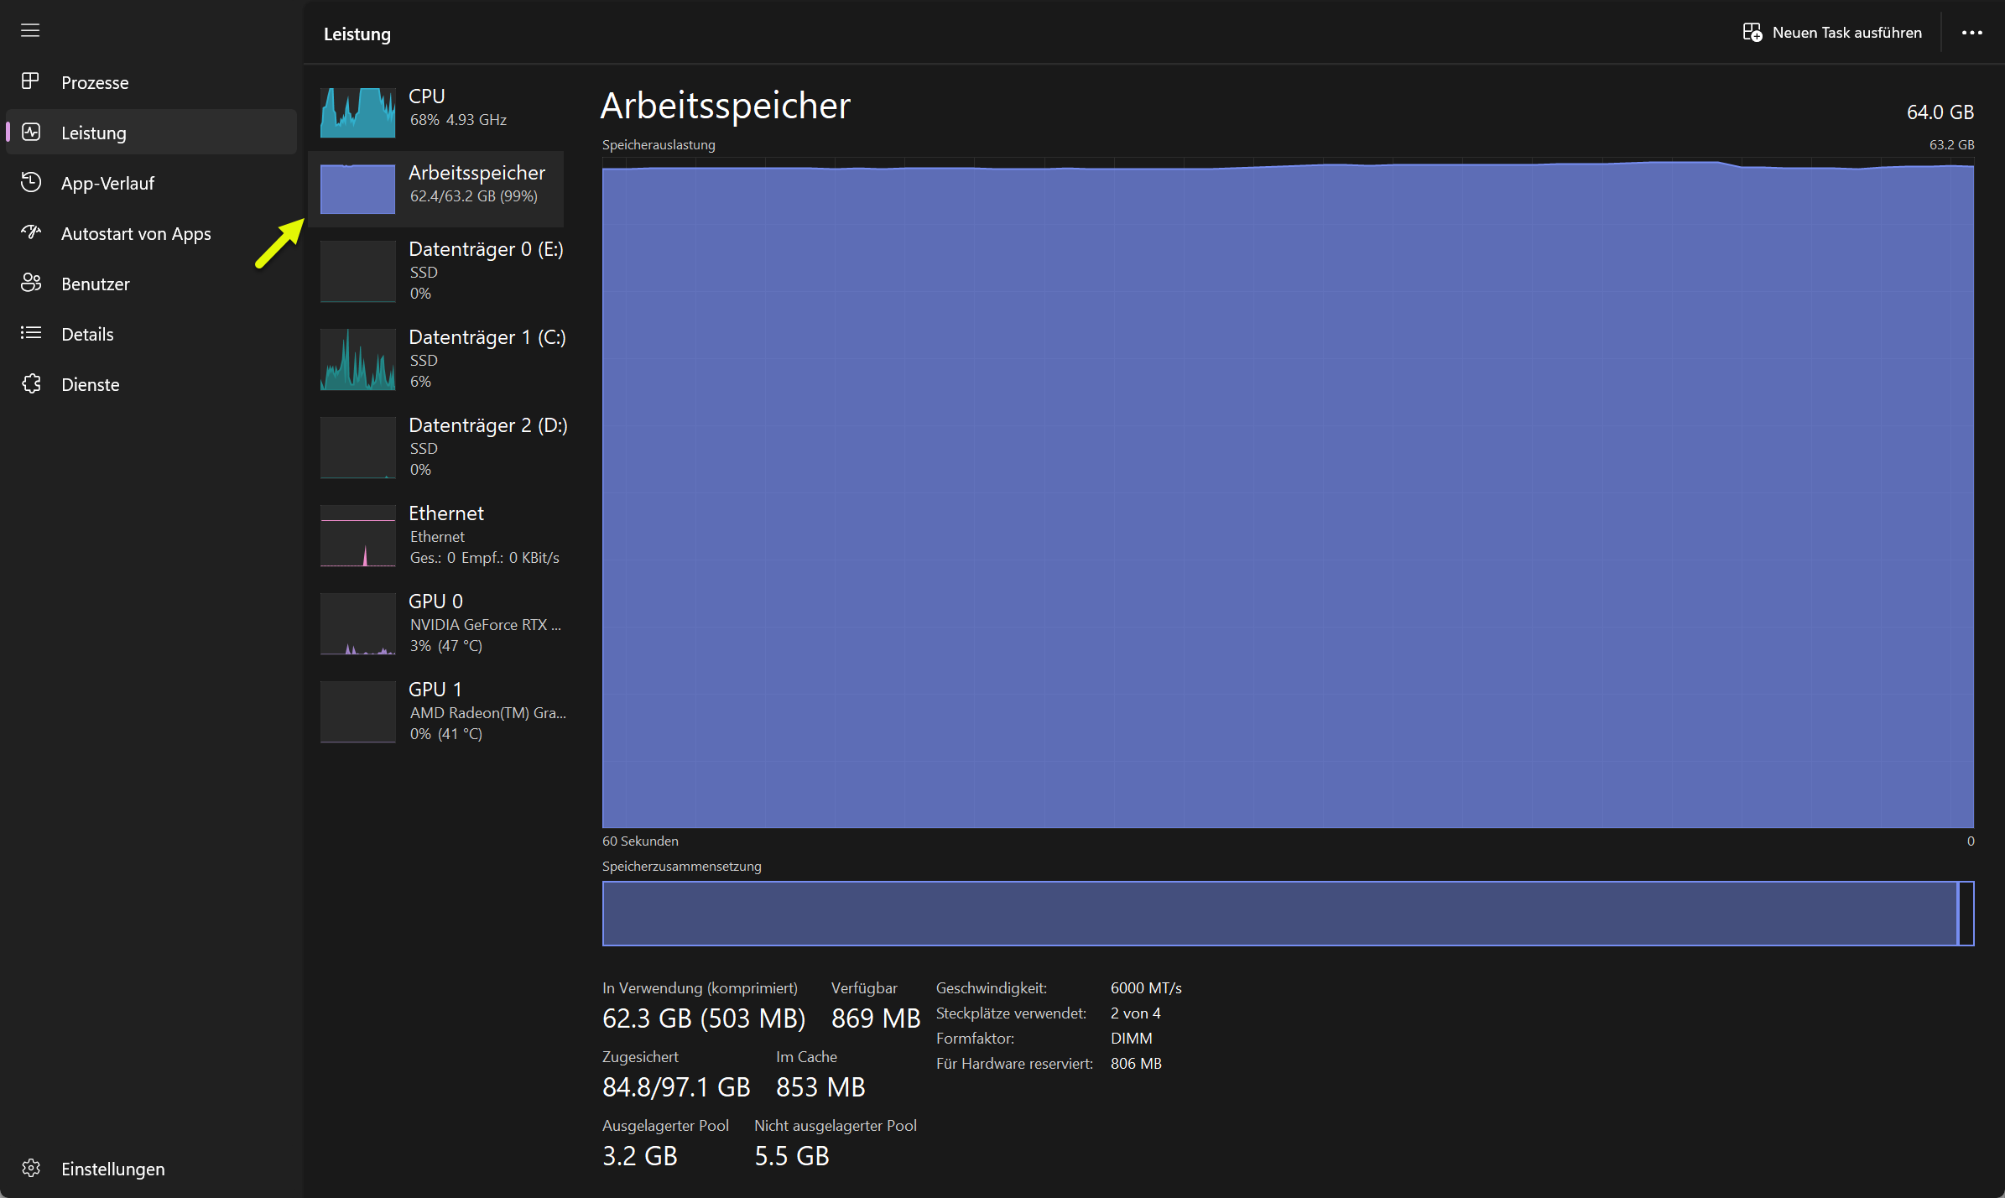The height and width of the screenshot is (1198, 2005).
Task: Click the Speicherzusammensetzung memory composition bar
Action: click(x=1287, y=914)
